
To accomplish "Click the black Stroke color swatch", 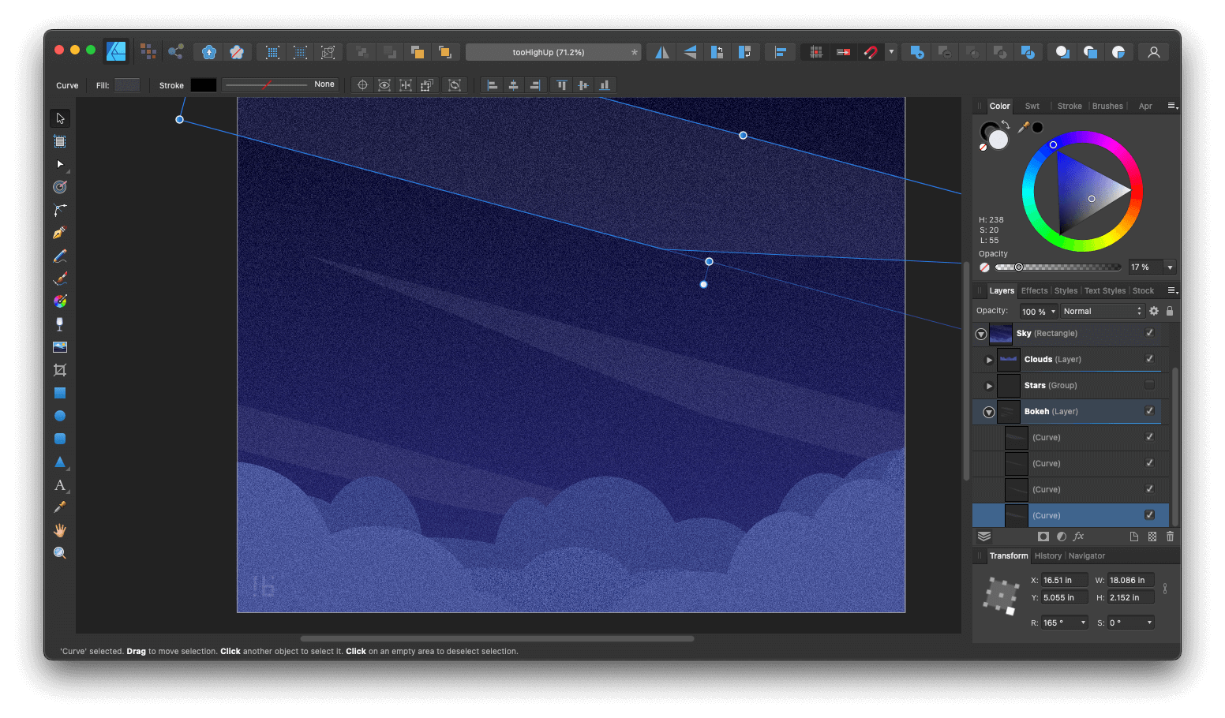I will pyautogui.click(x=203, y=84).
